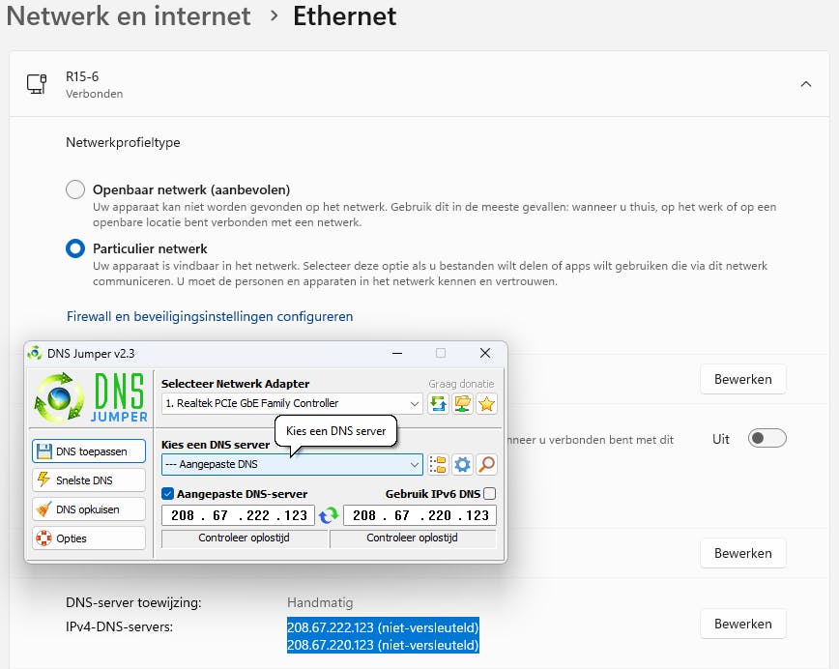Click Bewerken next to DNS-server toewijzing
Viewport: 839px width, 669px height.
point(742,624)
